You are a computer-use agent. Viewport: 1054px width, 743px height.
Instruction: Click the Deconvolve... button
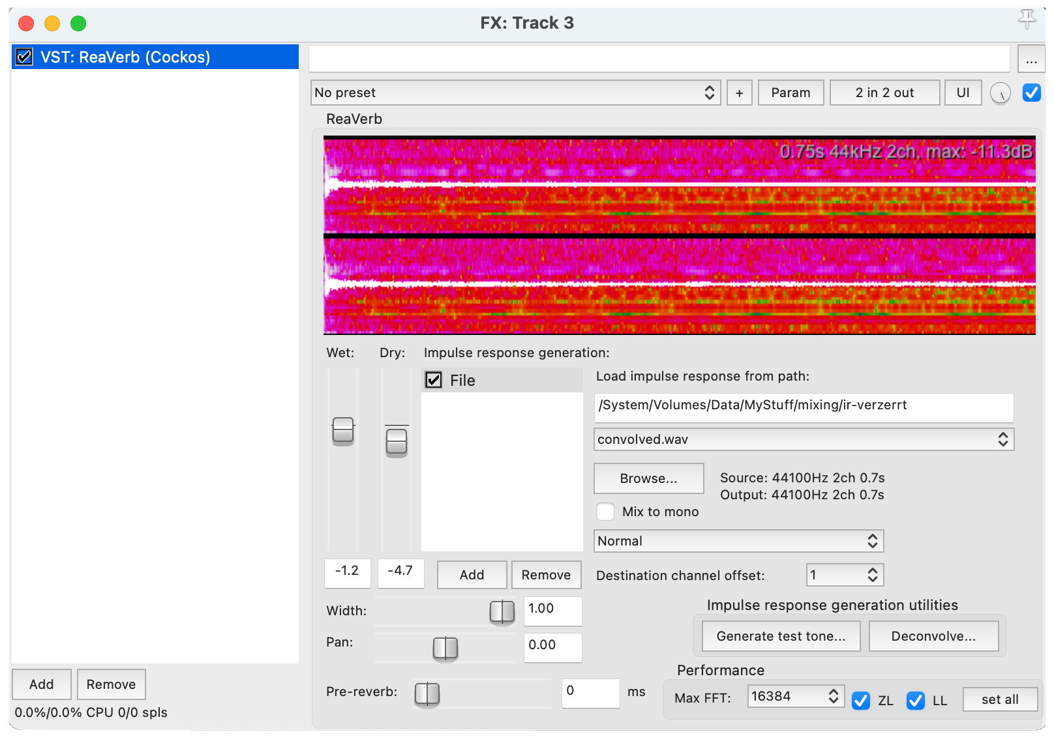933,636
